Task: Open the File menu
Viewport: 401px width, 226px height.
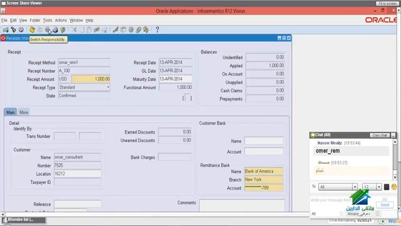Action: [x=4, y=20]
